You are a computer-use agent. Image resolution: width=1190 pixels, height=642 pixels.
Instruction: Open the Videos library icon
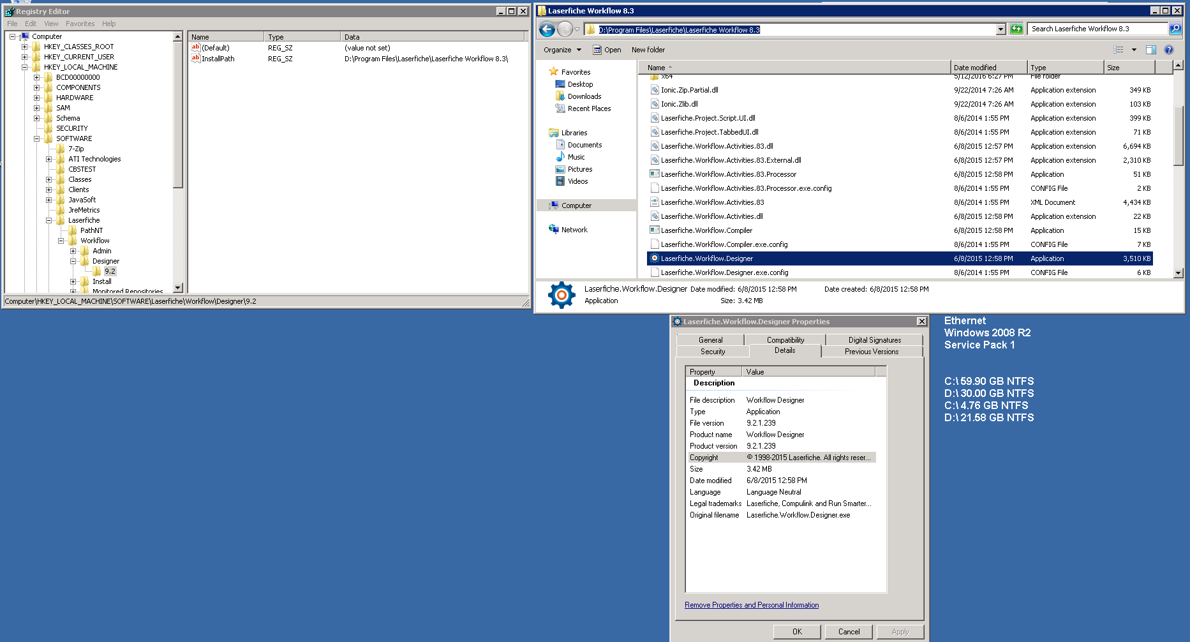click(x=560, y=181)
